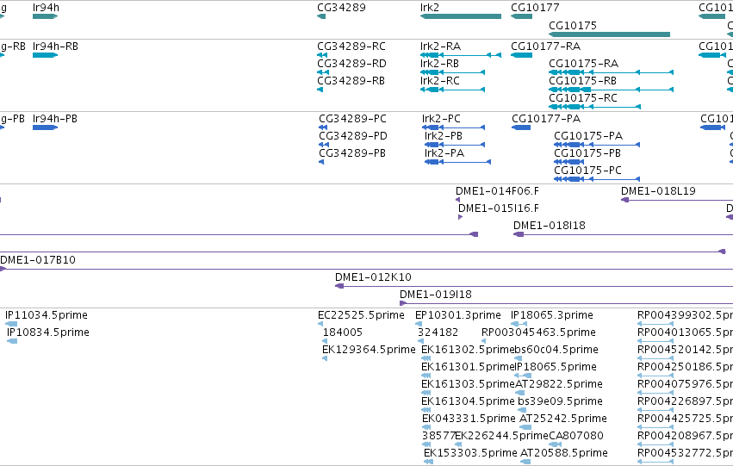The image size is (733, 466).
Task: Select transcript CG10175-RB
Action: point(582,81)
